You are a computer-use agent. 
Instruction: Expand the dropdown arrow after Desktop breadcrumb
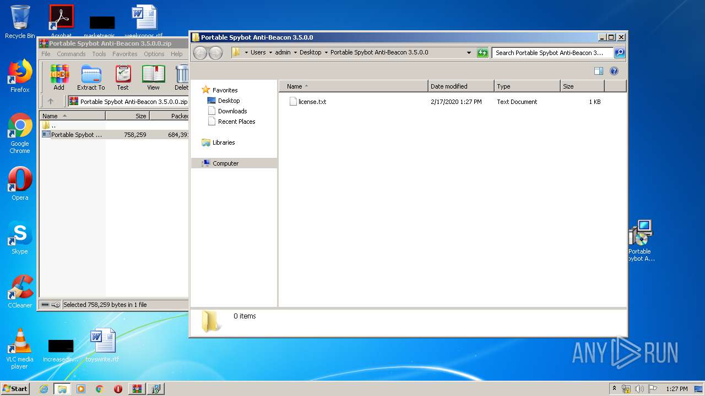[326, 53]
